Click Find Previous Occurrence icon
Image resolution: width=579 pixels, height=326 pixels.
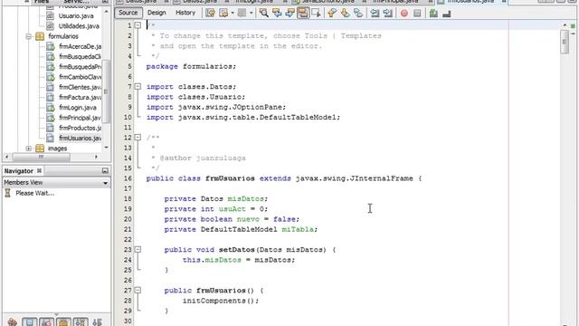click(x=277, y=13)
